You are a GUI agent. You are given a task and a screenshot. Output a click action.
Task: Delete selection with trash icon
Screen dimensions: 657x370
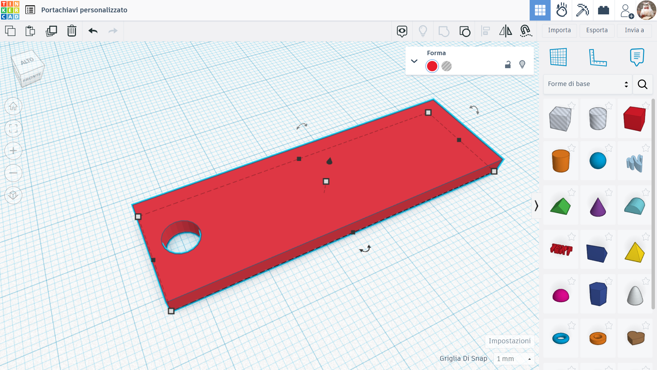click(72, 31)
